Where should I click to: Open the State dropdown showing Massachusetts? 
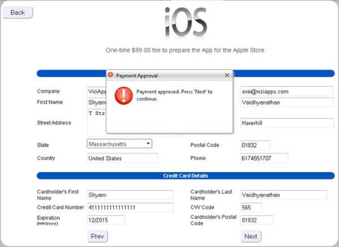coord(119,144)
